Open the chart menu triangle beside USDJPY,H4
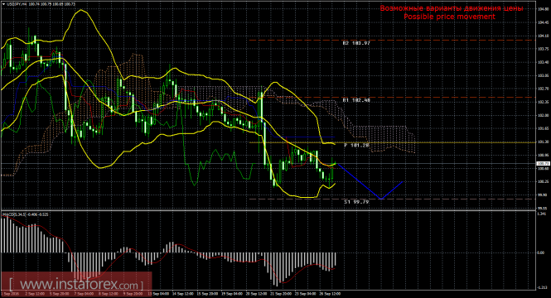 coord(3,4)
